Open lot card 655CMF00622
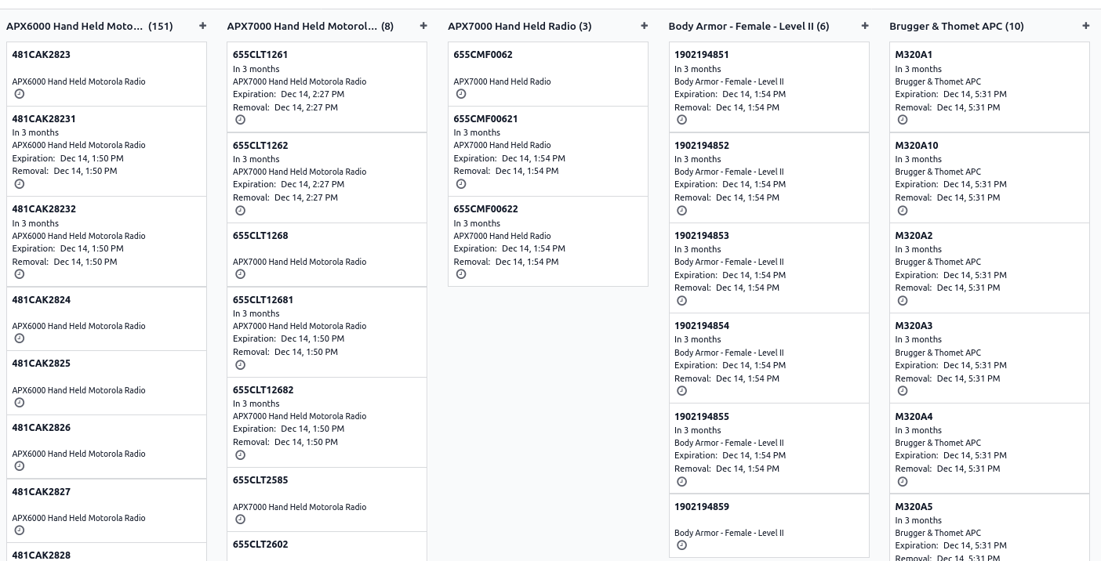Screen dimensions: 1101x561 click(548, 241)
